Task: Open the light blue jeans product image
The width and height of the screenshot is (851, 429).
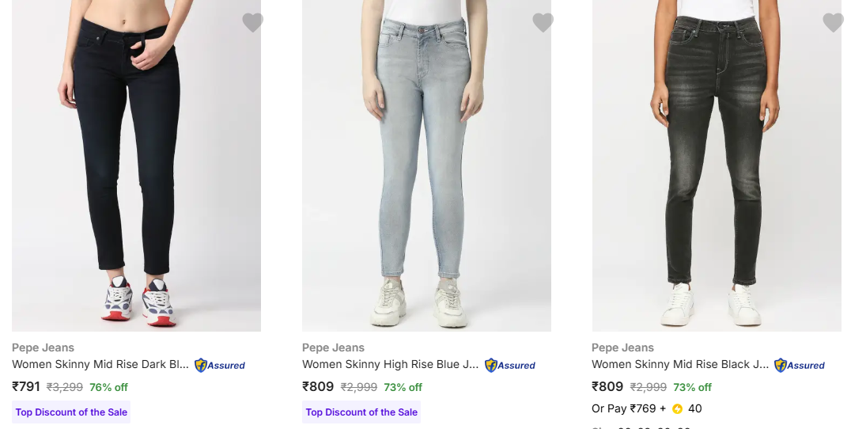Action: 426,166
